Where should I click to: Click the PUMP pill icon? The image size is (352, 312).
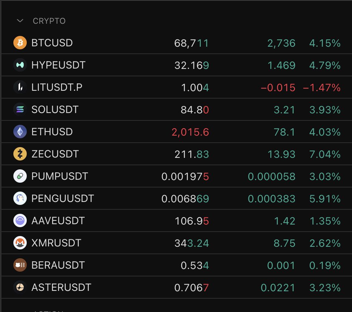[20, 176]
